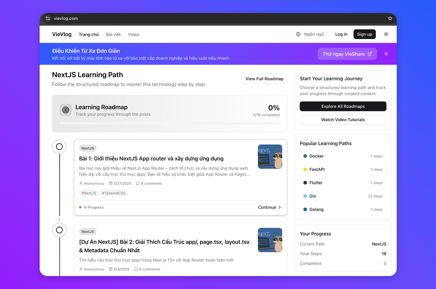The height and width of the screenshot is (289, 436).
Task: Select the #TailwindCSS hashtag
Action: [114, 193]
